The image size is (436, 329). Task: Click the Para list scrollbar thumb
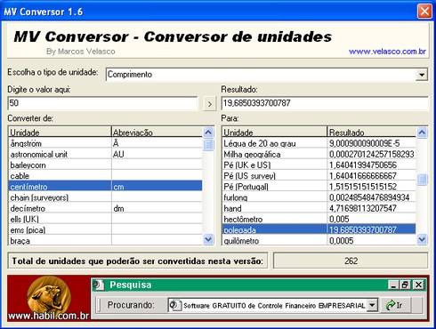(422, 180)
